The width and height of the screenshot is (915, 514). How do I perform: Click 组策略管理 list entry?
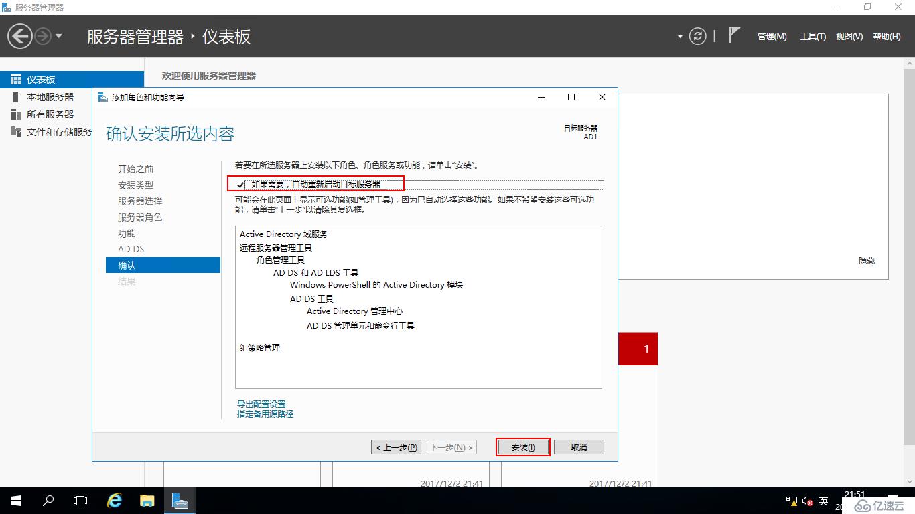(260, 348)
